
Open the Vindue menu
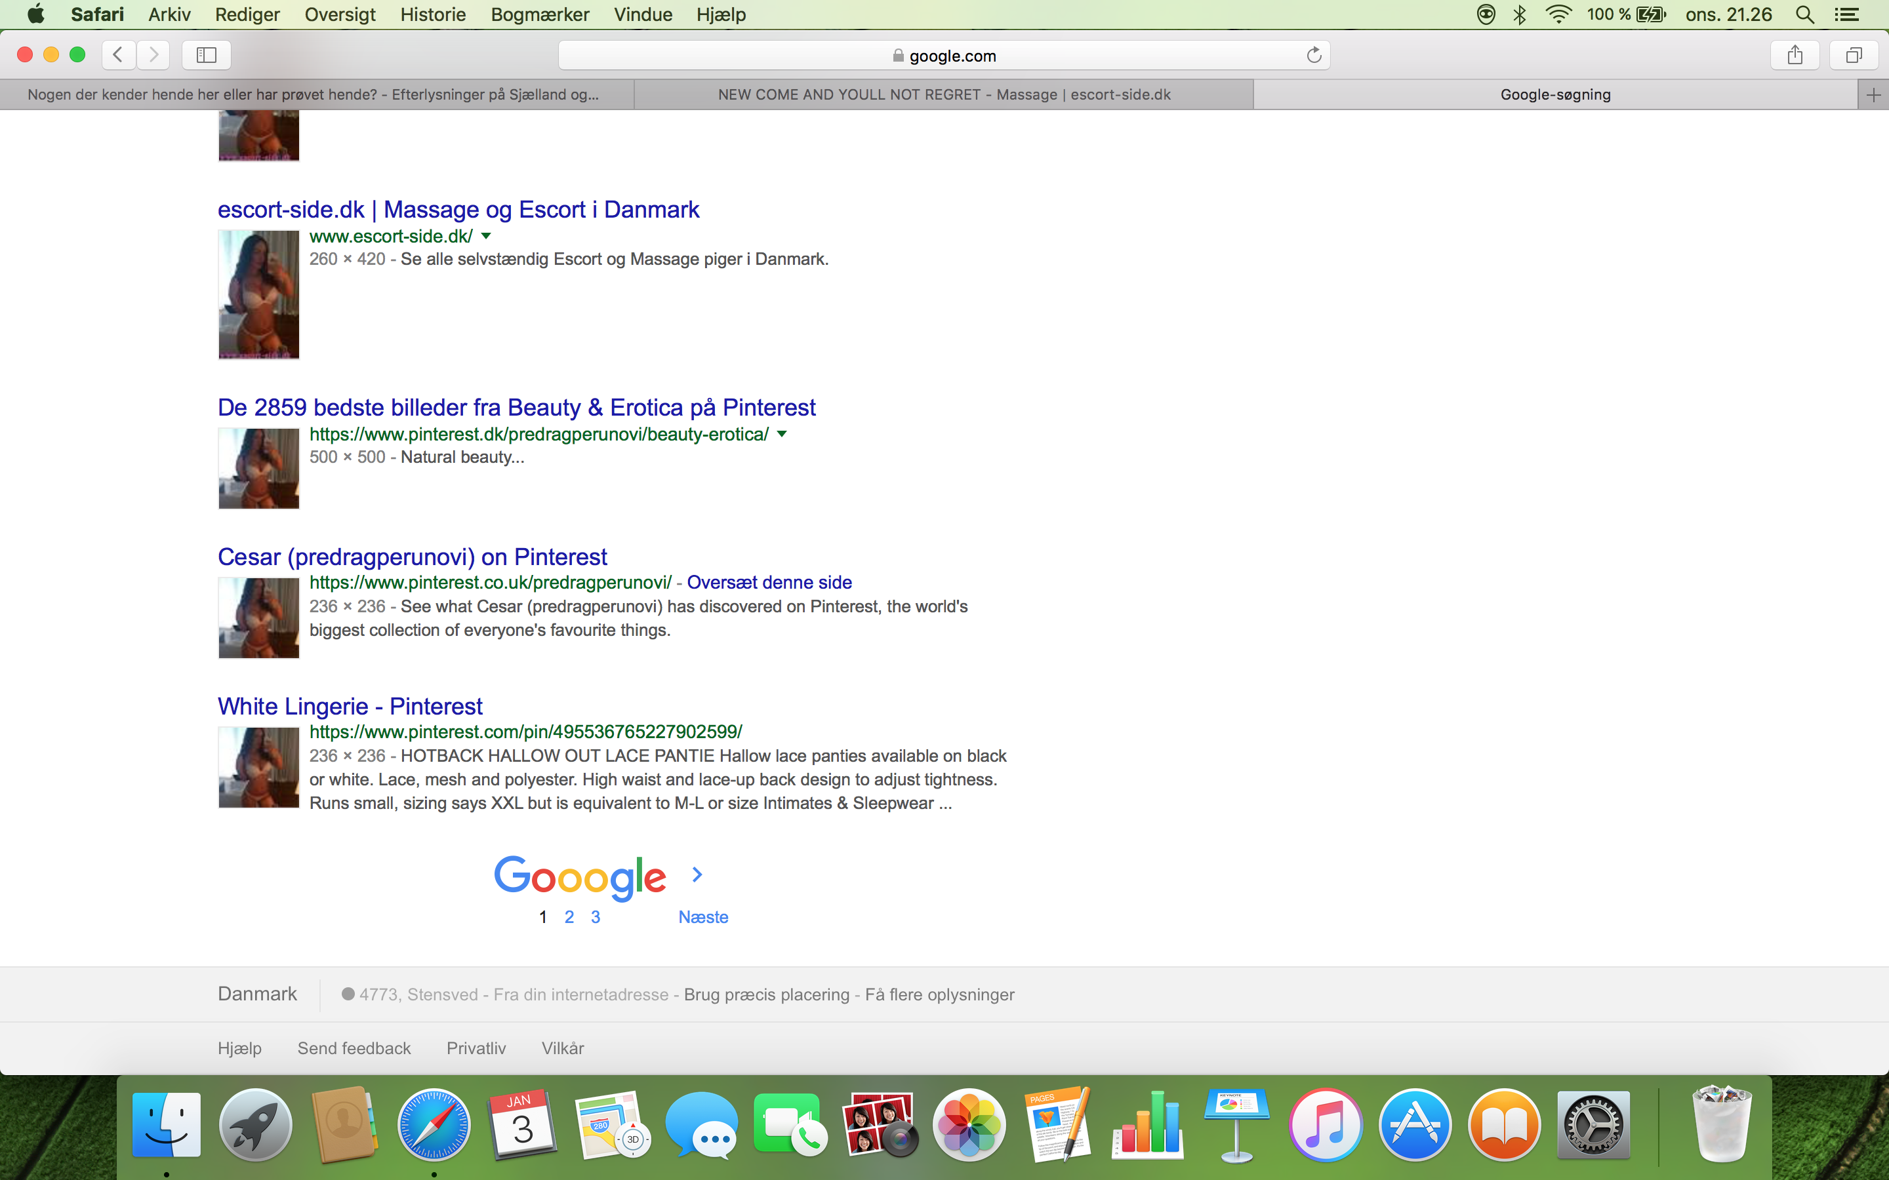point(643,14)
